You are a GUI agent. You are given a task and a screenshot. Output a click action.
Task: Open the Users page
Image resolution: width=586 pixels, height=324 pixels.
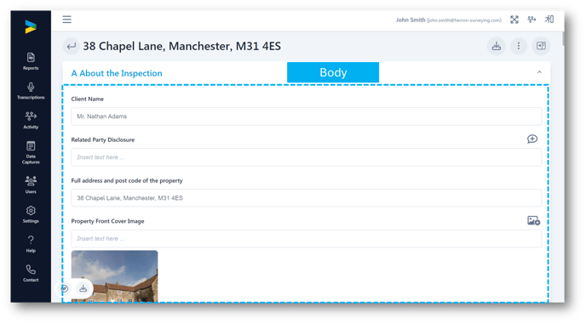pos(31,185)
